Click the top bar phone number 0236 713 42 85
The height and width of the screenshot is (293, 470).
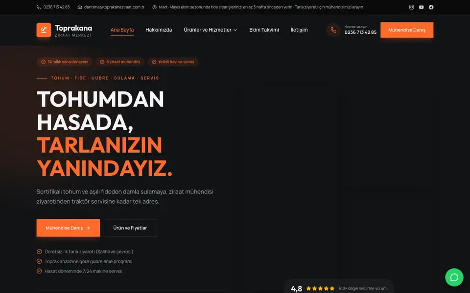[56, 7]
